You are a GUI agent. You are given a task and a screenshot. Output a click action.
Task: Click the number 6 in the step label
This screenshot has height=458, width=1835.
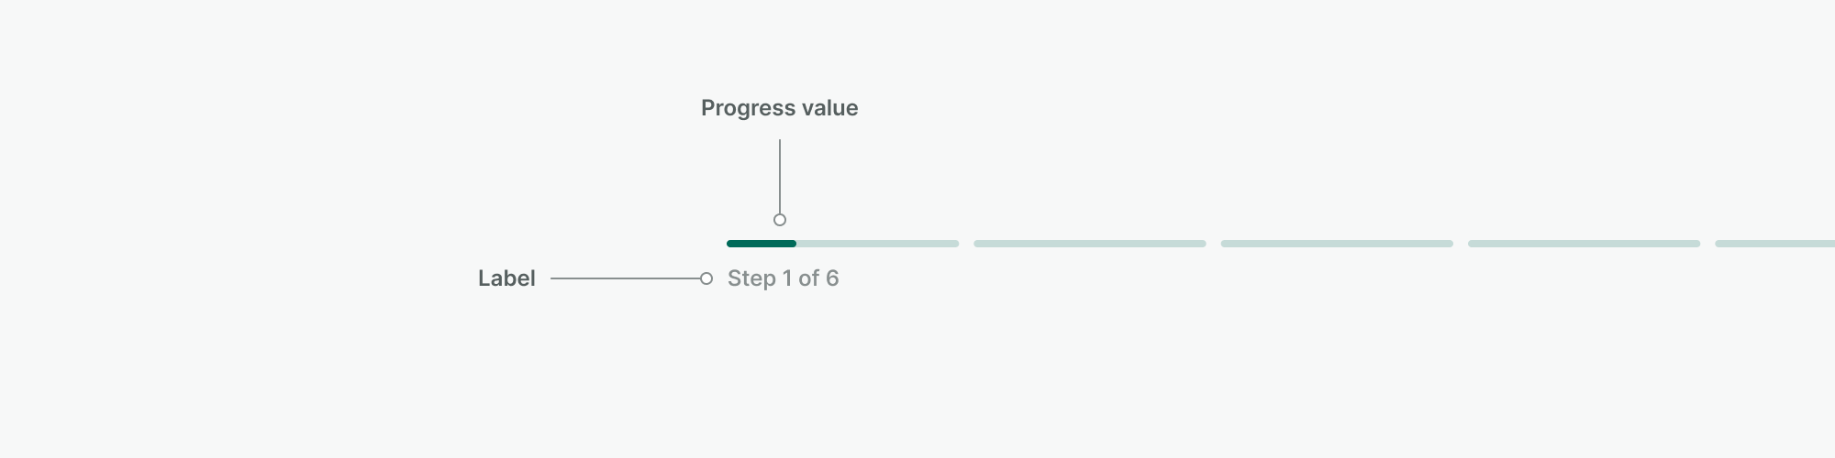click(x=832, y=278)
